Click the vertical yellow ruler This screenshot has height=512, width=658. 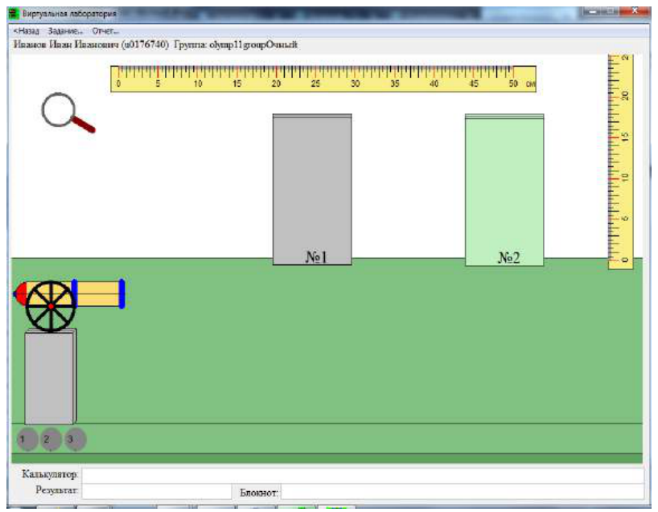pyautogui.click(x=621, y=162)
